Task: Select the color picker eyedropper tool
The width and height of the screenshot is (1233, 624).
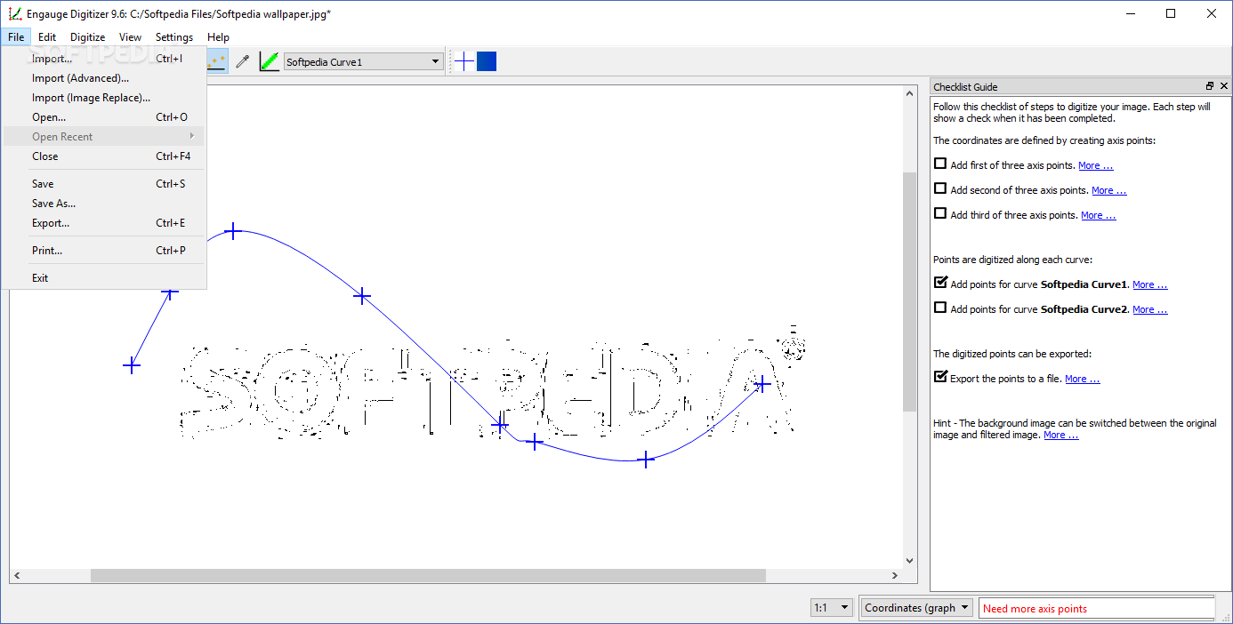Action: tap(242, 61)
